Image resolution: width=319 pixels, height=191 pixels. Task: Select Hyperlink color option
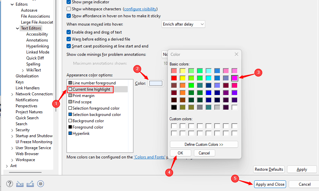click(x=79, y=133)
